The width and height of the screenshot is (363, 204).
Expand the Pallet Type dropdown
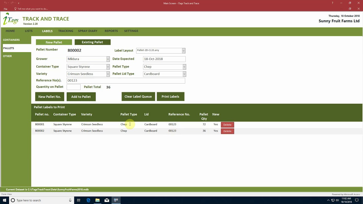coord(184,67)
